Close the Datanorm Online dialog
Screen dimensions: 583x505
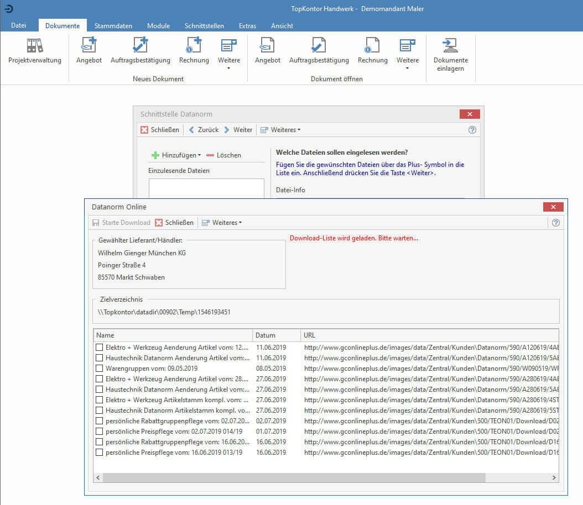point(553,207)
